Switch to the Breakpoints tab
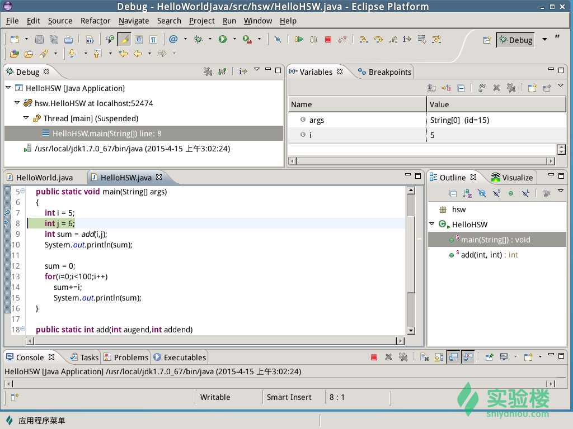The width and height of the screenshot is (573, 429). click(384, 72)
